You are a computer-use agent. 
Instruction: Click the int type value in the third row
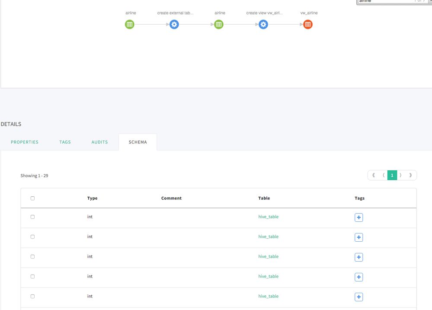90,256
